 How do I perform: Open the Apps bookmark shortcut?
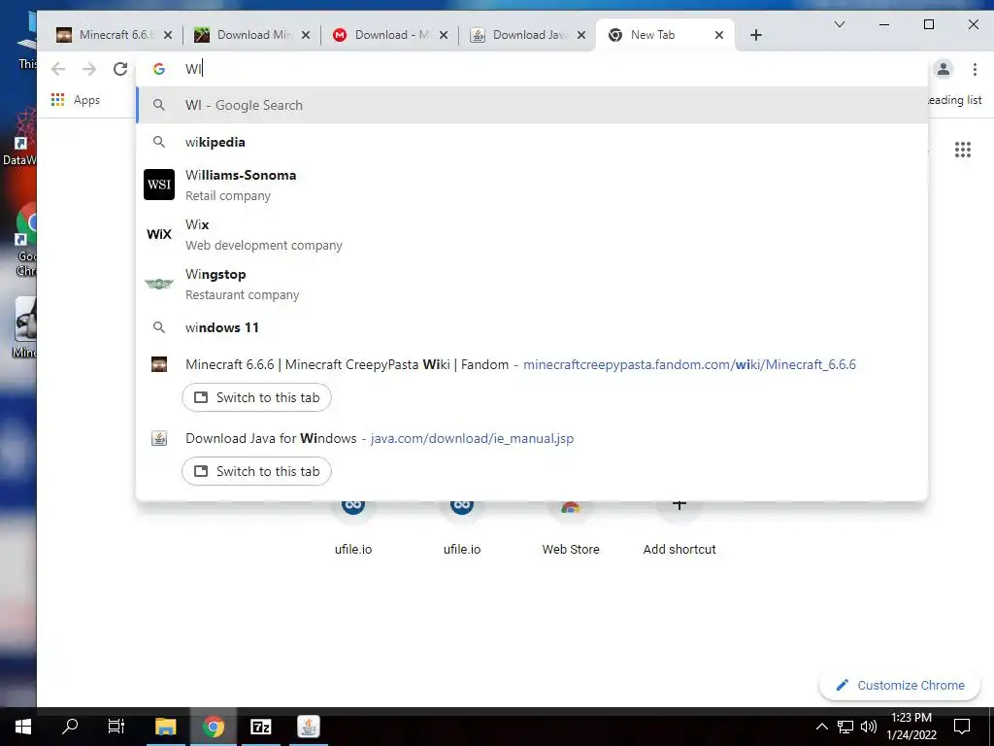click(x=76, y=100)
